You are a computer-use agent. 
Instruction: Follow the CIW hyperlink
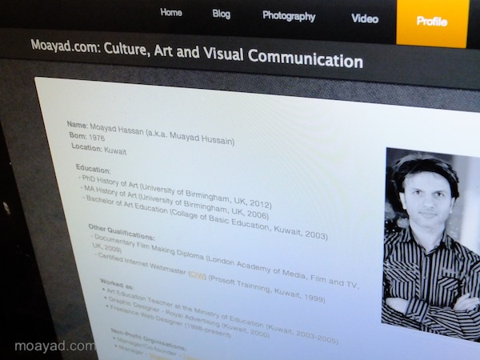coord(197,275)
